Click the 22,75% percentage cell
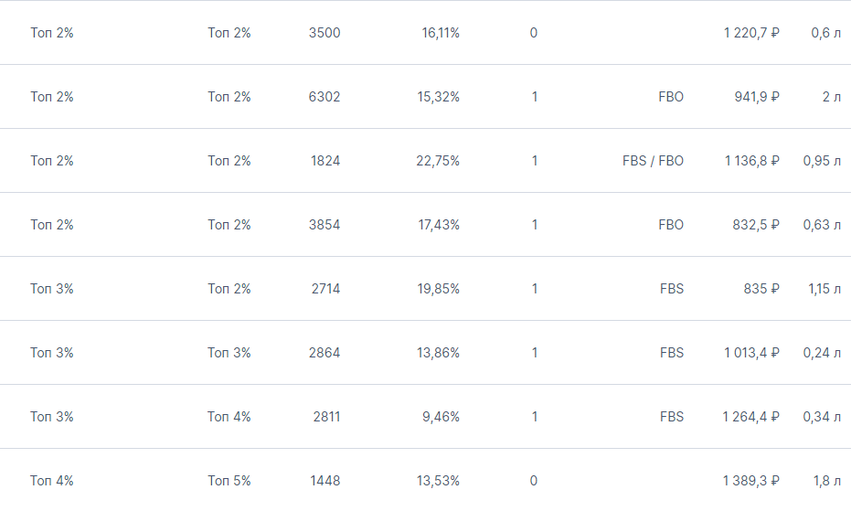851x511 pixels. click(438, 161)
